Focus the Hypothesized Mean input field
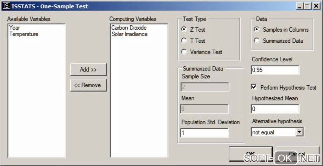323x166 pixels. [x=275, y=109]
